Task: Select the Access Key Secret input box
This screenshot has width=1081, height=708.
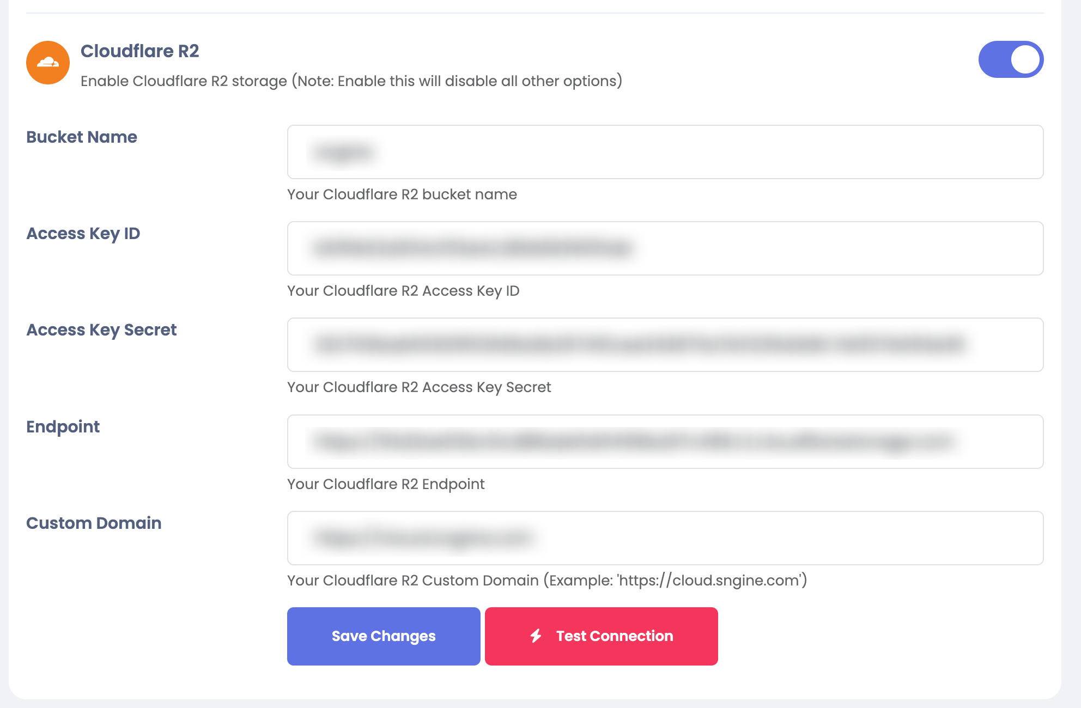Action: pyautogui.click(x=665, y=345)
